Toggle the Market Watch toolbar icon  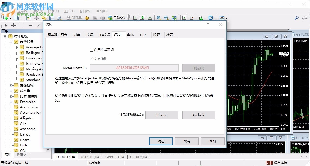click(x=29, y=18)
